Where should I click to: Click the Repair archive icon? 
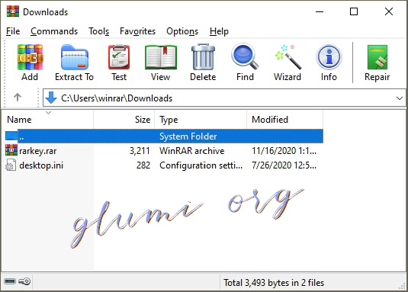pyautogui.click(x=377, y=57)
